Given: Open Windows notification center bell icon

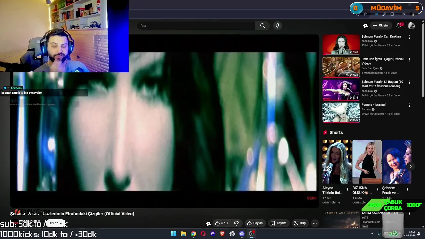Looking at the screenshot, I should [x=419, y=234].
